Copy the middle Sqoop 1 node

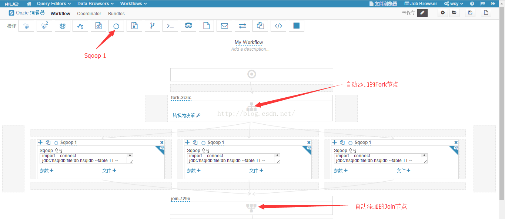coord(195,142)
